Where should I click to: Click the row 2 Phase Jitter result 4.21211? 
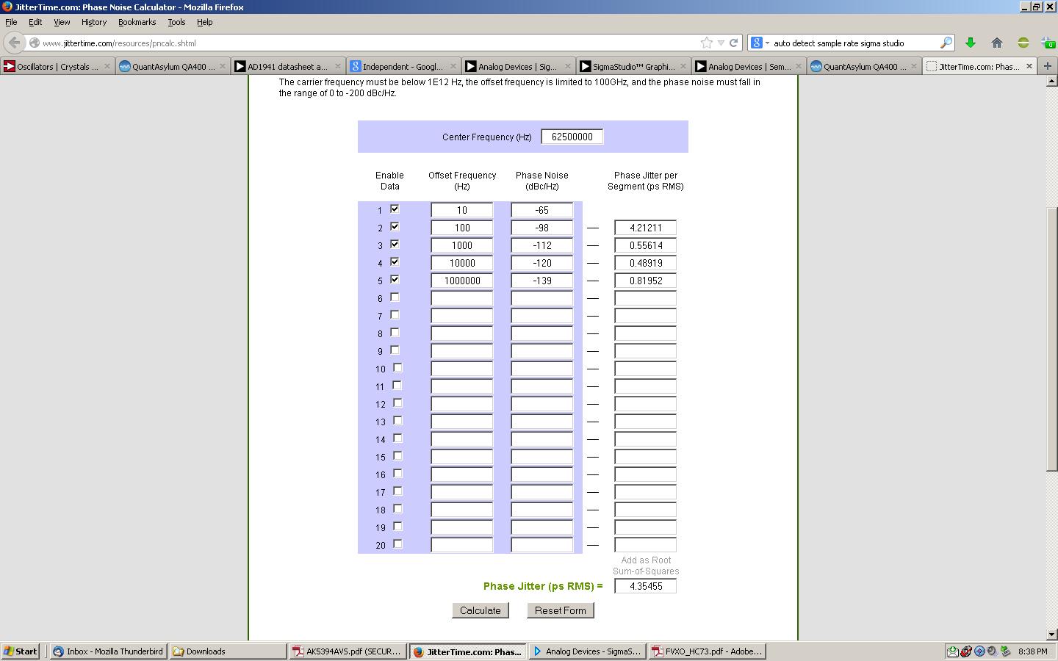(x=646, y=228)
